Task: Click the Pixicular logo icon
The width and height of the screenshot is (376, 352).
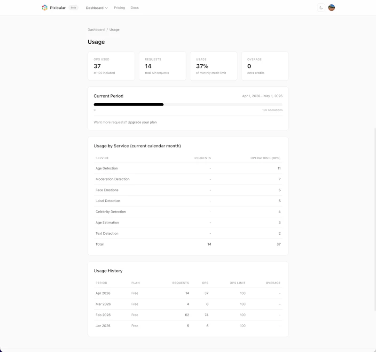Action: coord(45,8)
